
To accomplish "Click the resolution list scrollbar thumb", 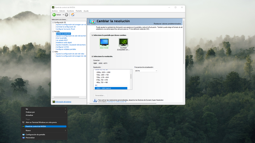I will click(131, 77).
